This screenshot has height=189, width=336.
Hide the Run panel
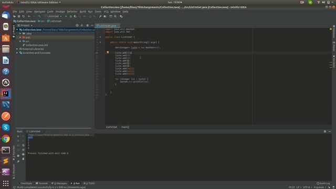[x=330, y=131]
